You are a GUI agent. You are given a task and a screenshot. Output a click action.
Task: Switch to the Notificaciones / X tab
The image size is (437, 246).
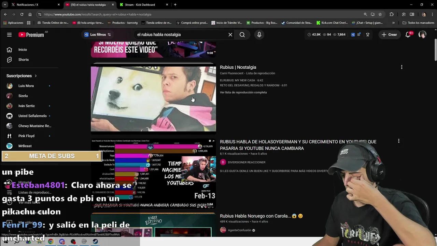pyautogui.click(x=36, y=5)
